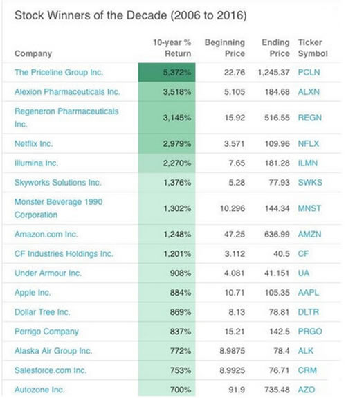The image size is (346, 398).
Task: Click the Amazon.com Inc. link
Action: coord(46,234)
